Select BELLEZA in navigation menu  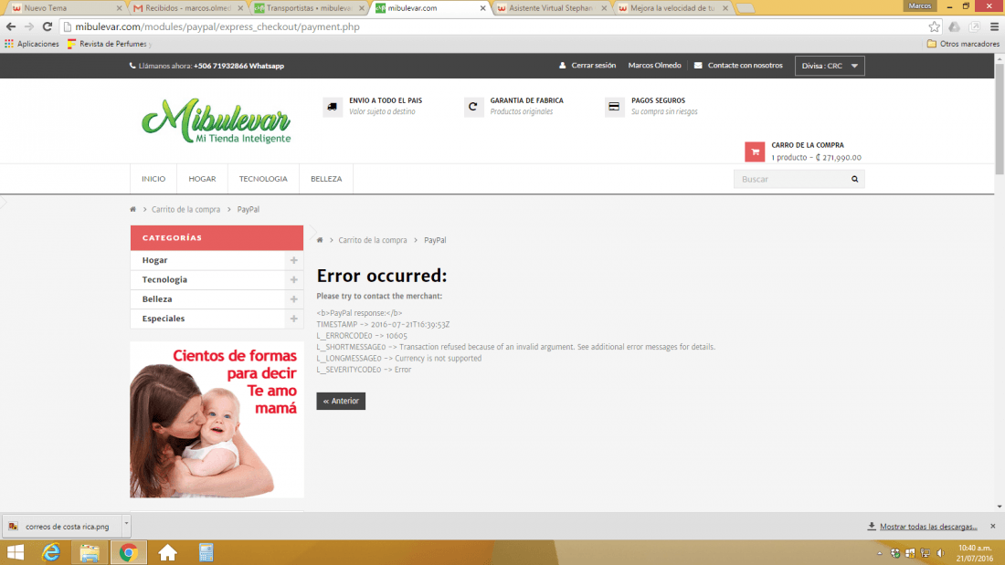326,179
